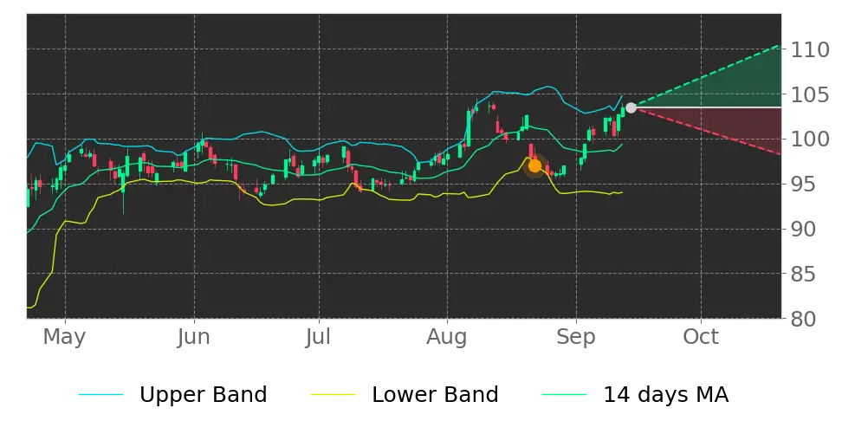This screenshot has width=842, height=421.
Task: Select the Lower Band legend label
Action: click(435, 395)
